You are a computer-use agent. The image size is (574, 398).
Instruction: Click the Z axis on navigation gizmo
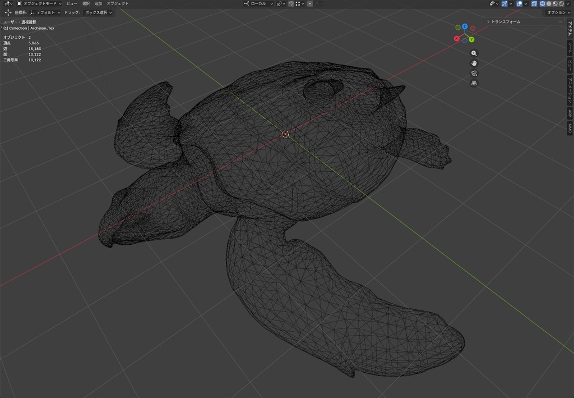[x=465, y=26]
